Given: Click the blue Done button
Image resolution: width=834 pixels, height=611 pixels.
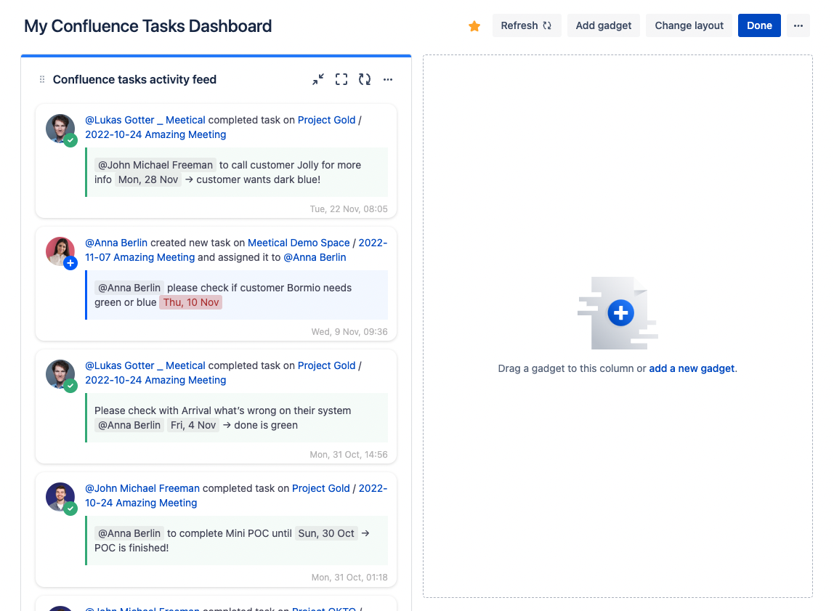Looking at the screenshot, I should point(759,25).
